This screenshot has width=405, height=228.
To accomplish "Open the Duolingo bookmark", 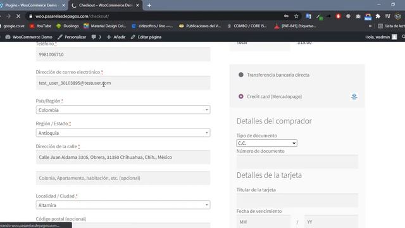I will tap(68, 26).
